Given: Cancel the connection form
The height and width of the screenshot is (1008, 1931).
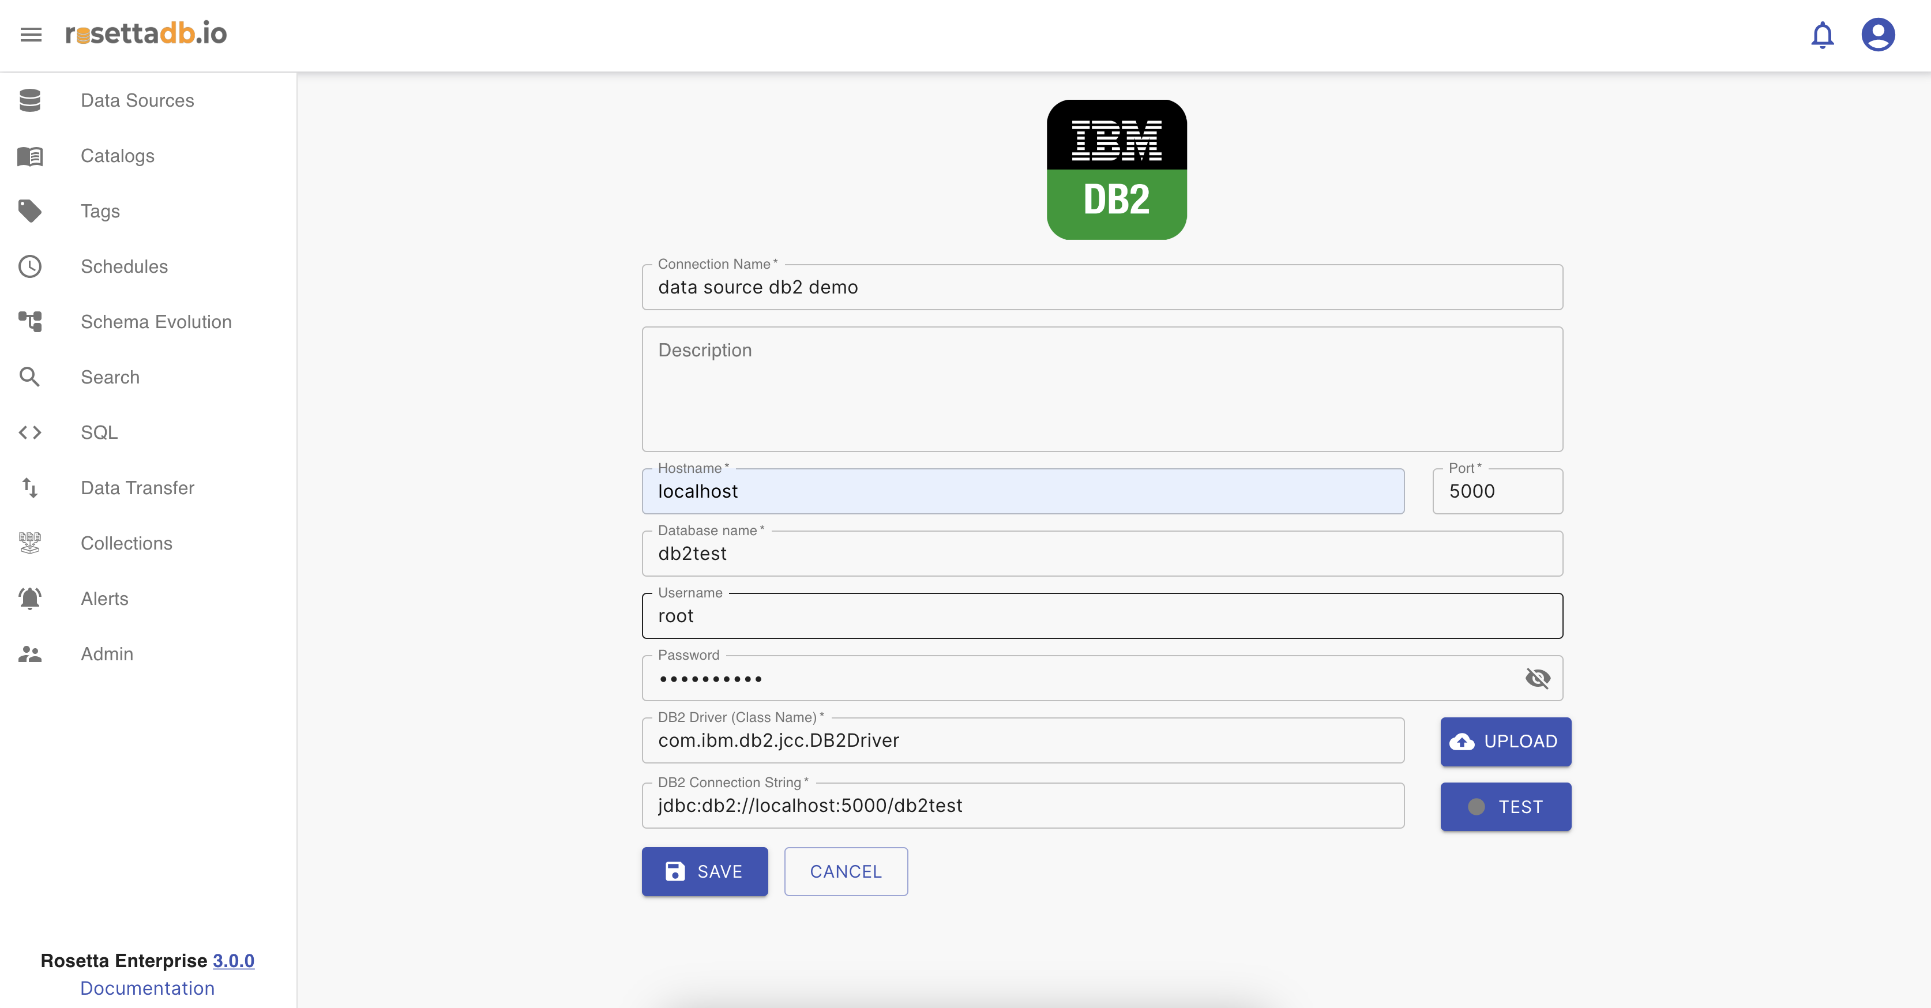Looking at the screenshot, I should tap(846, 871).
